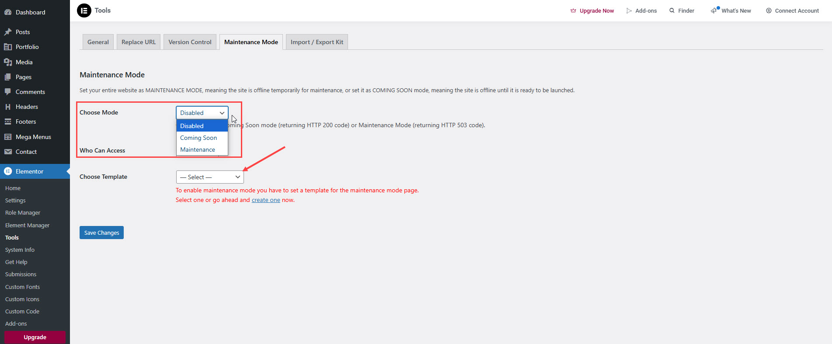Image resolution: width=832 pixels, height=344 pixels.
Task: Click the Headers H icon
Action: (x=8, y=107)
